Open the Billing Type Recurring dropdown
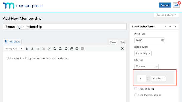Image resolution: width=182 pixels, height=102 pixels. pyautogui.click(x=143, y=53)
